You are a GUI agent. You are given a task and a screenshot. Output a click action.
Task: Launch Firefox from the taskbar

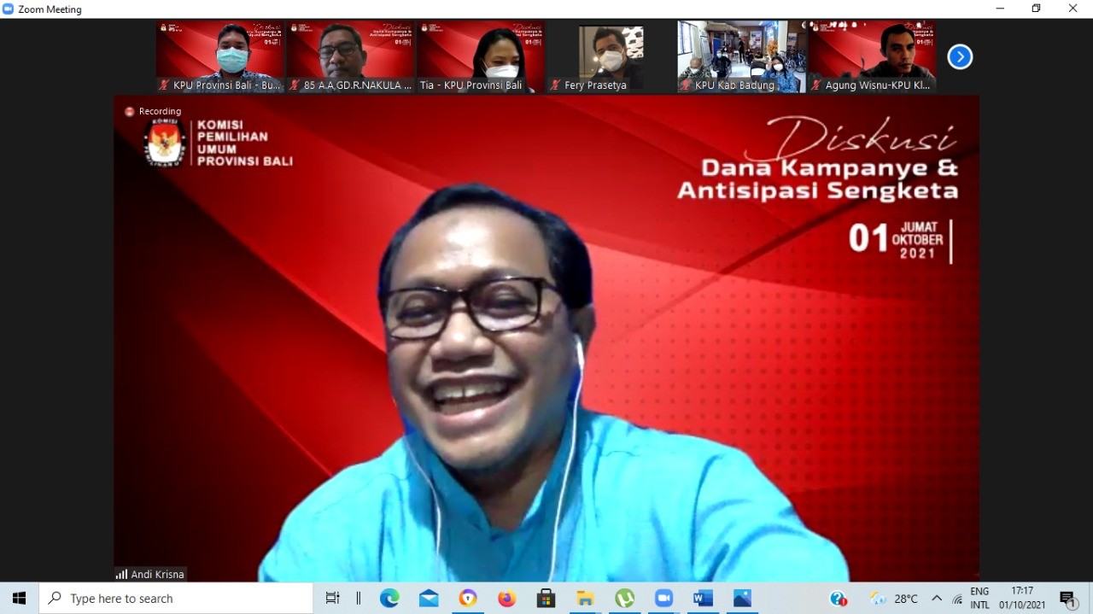(507, 599)
